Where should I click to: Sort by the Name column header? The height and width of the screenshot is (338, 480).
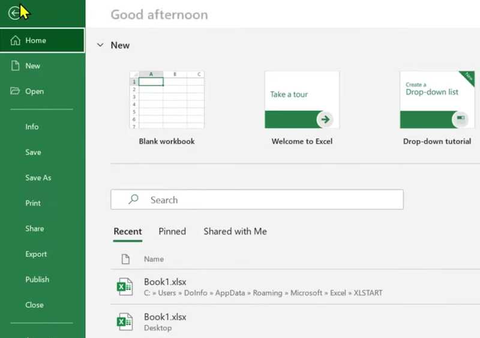154,259
